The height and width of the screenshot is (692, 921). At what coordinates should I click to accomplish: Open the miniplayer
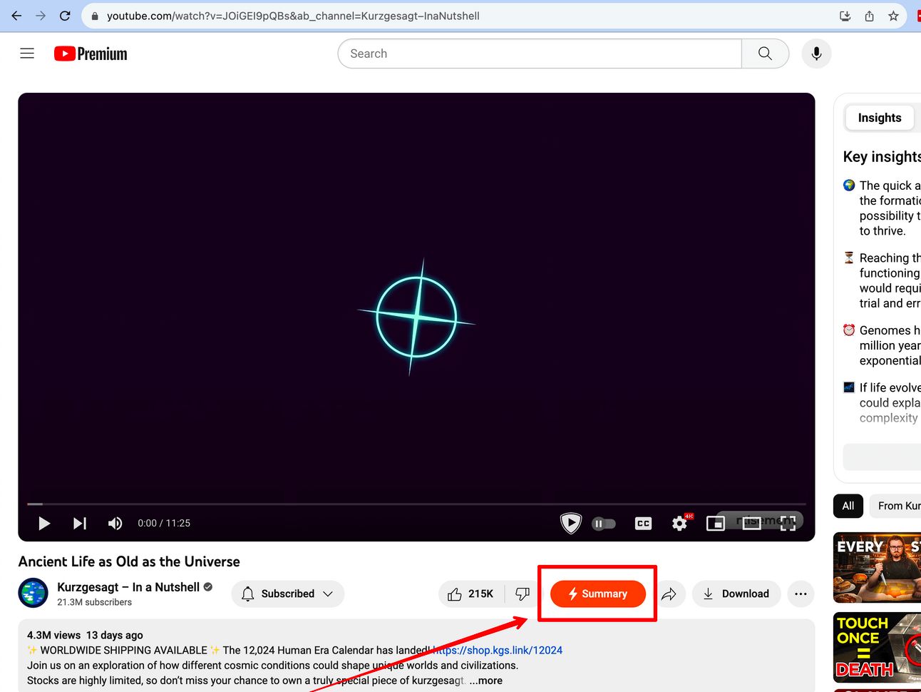[715, 524]
